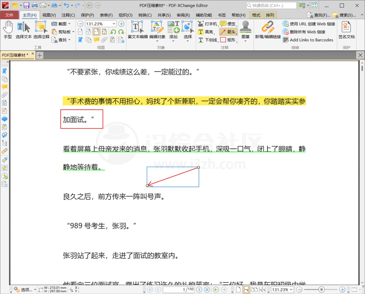Switch to two-page facing layout in status bar

[x=254, y=290]
